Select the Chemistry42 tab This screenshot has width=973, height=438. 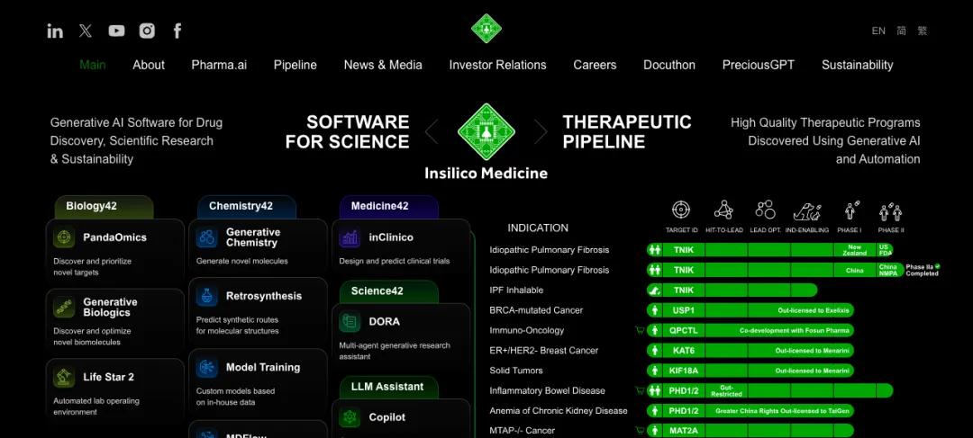247,207
